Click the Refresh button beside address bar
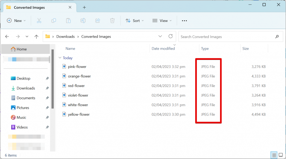 click(x=171, y=37)
